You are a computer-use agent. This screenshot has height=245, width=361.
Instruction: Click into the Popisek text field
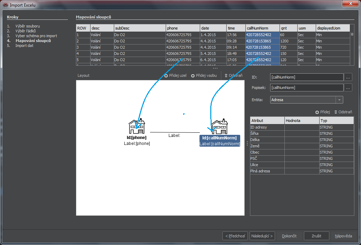tap(306, 87)
